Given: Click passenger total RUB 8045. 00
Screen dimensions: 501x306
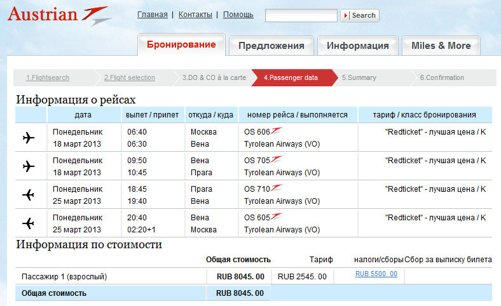Looking at the screenshot, I should pyautogui.click(x=240, y=277).
